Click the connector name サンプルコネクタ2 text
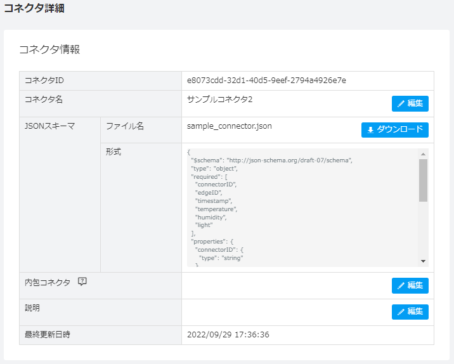Viewport: 454px width, 364px height. [220, 100]
